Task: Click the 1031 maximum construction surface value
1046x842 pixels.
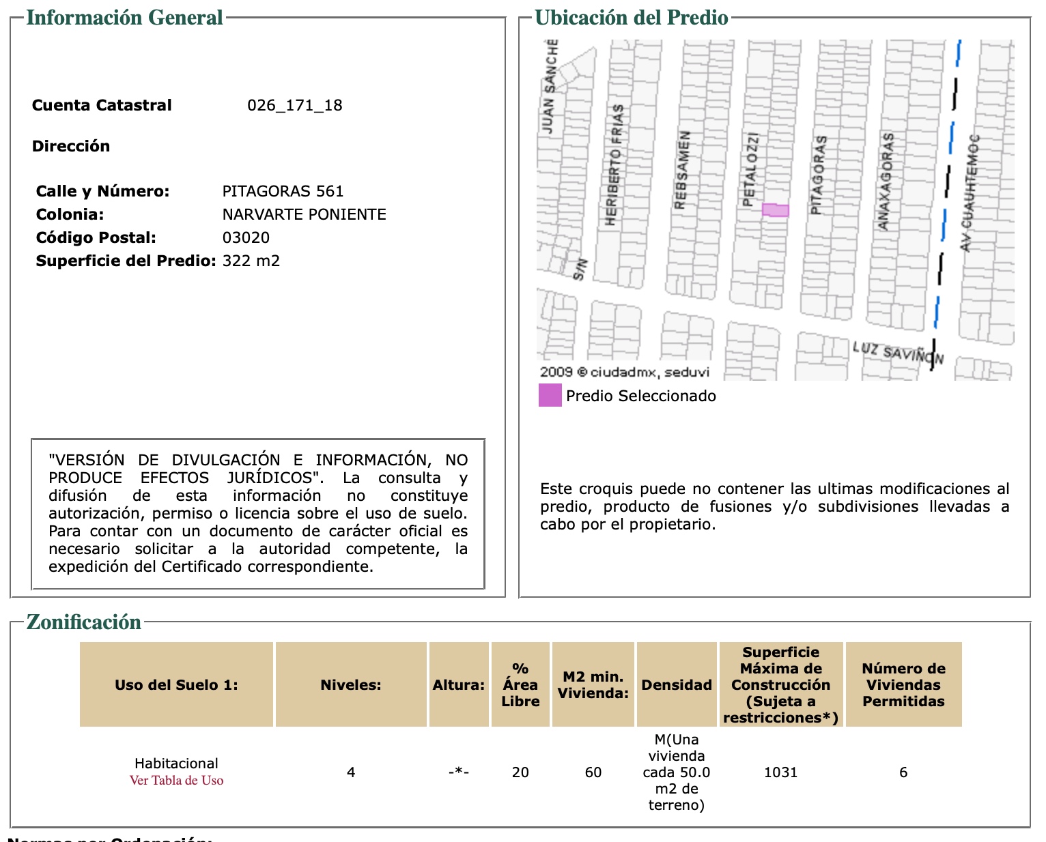Action: pos(780,772)
